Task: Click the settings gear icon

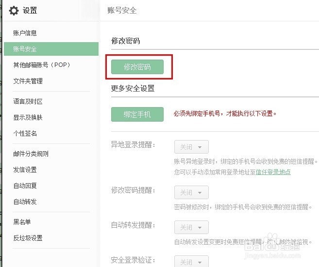Action: [14, 10]
